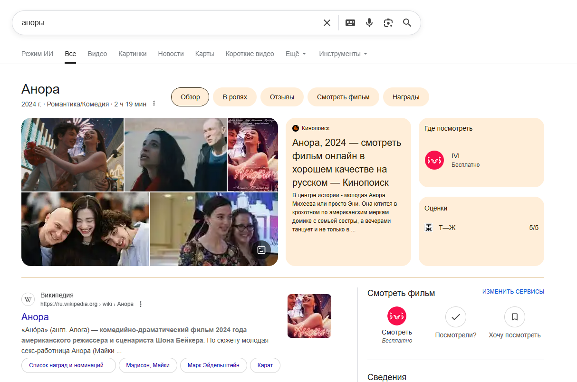577x382 pixels.
Task: Click the magnifying glass search icon
Action: click(407, 23)
